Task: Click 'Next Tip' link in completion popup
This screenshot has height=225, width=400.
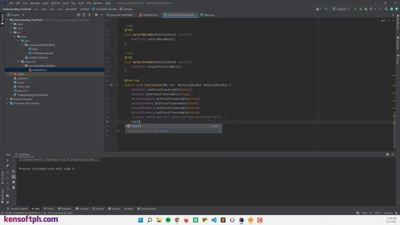Action: click(x=164, y=131)
